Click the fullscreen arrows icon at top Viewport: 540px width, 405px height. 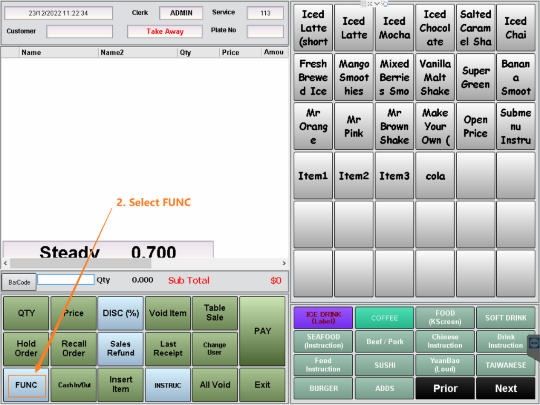coord(370,4)
